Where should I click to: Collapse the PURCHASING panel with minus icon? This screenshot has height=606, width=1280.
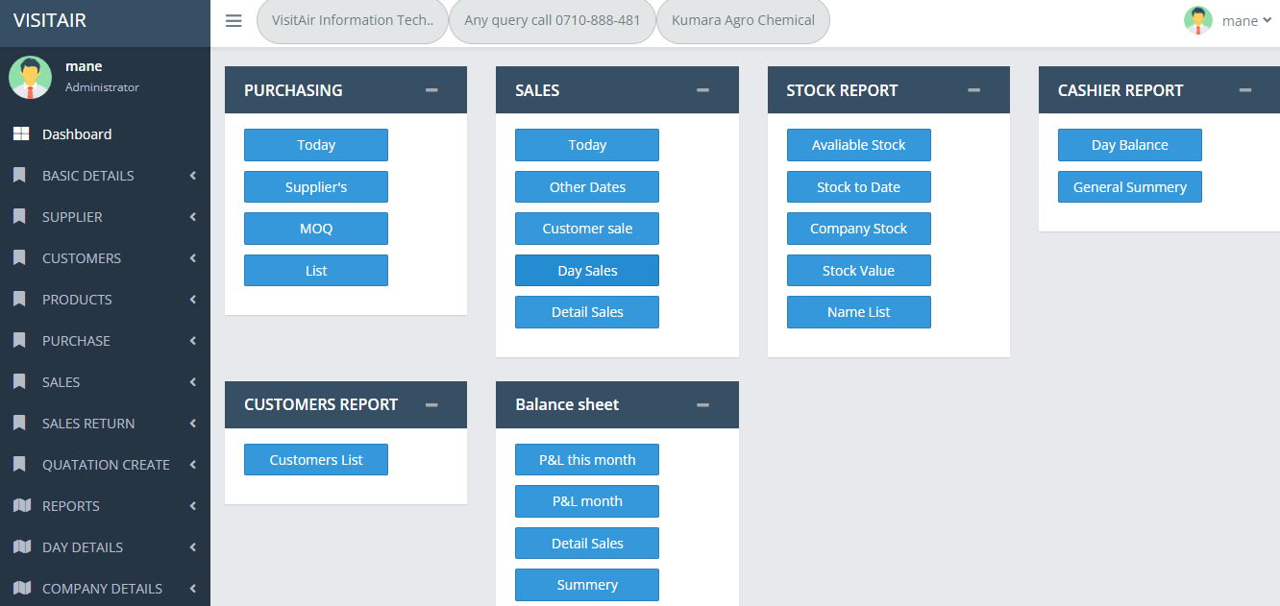click(431, 90)
